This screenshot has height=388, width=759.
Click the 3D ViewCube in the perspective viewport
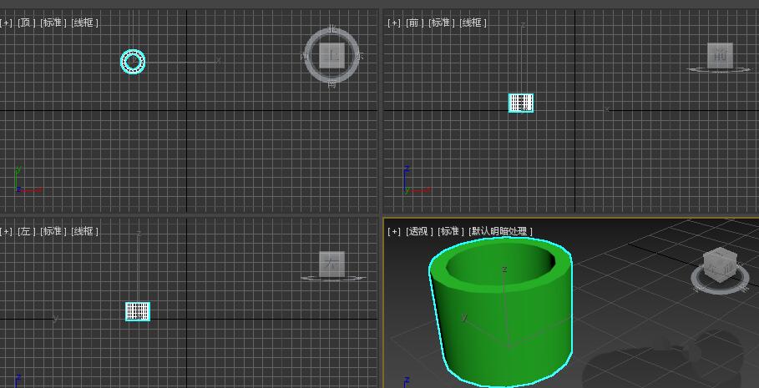(718, 266)
